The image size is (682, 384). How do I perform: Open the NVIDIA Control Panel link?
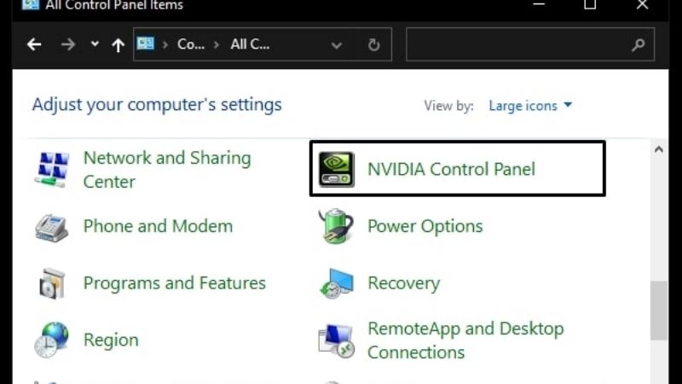click(x=452, y=169)
